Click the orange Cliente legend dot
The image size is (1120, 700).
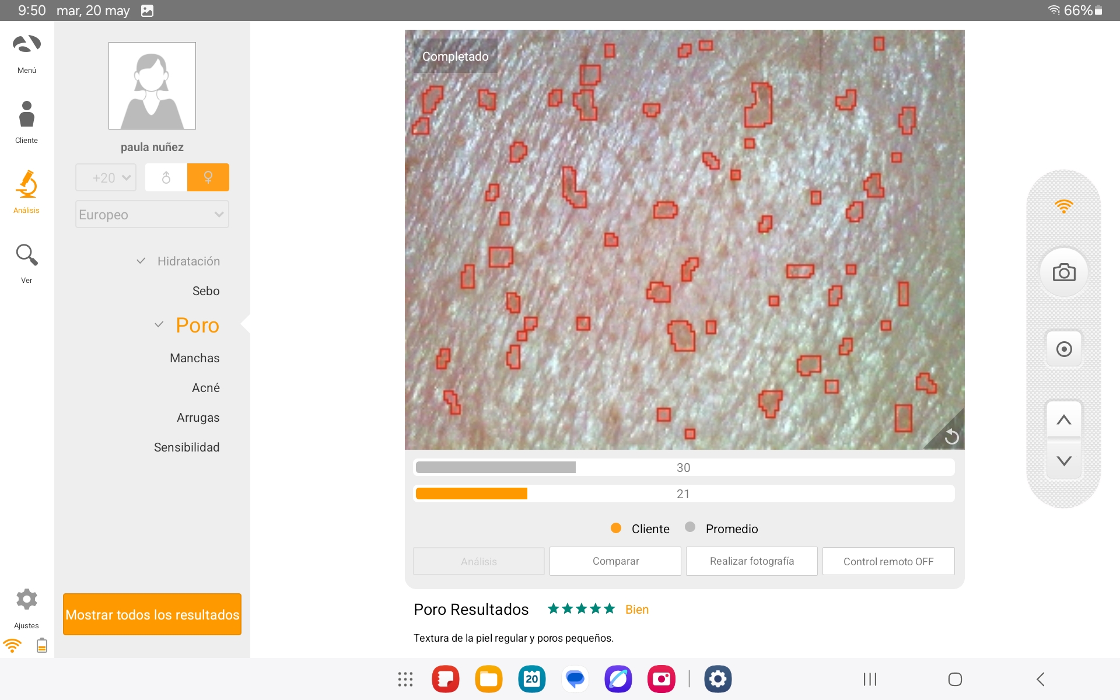616,528
